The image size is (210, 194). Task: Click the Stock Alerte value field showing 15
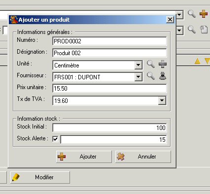click(113, 140)
